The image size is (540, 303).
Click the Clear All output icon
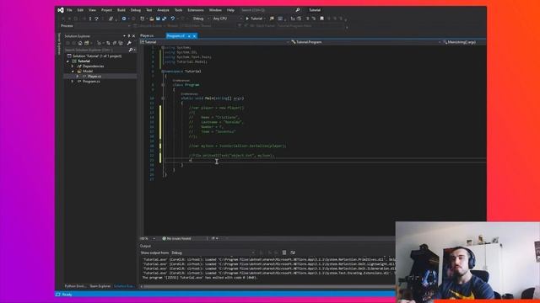(284, 252)
